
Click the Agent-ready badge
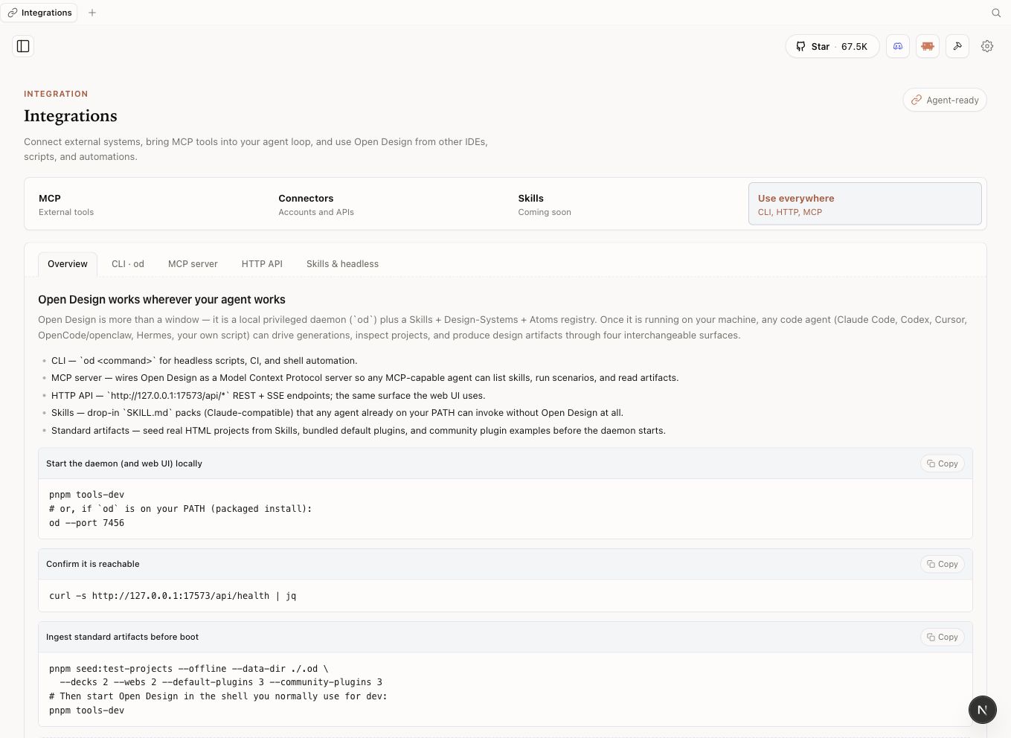[x=945, y=100]
